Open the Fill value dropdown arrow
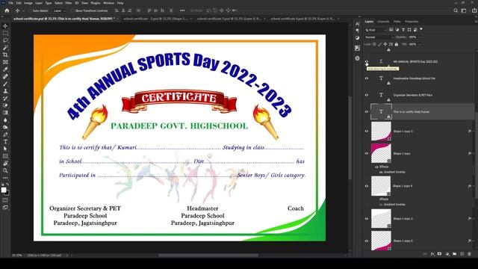Screen dimensions: 478x269 [420, 44]
